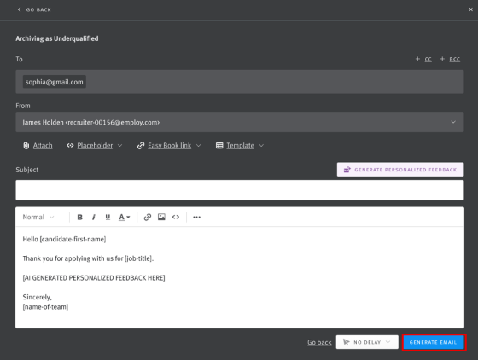Click the Template table icon

click(219, 146)
